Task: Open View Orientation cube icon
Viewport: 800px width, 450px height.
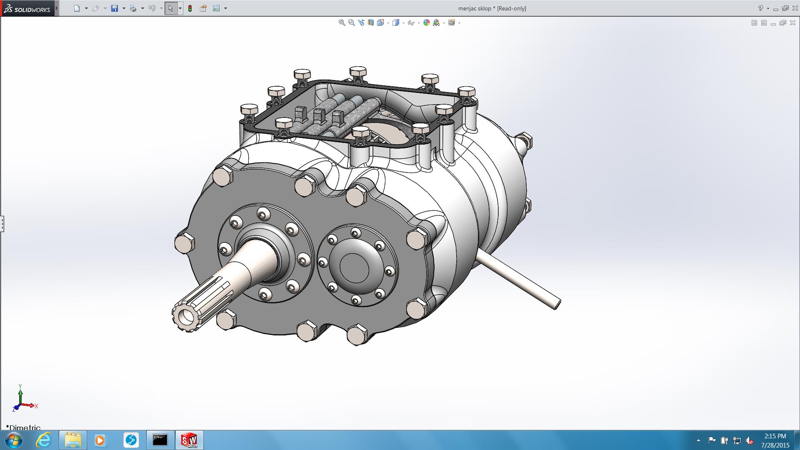Action: [380, 23]
